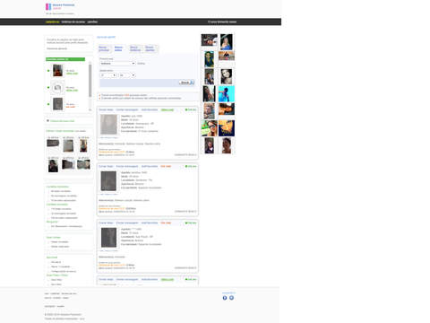Image resolution: width=430 pixels, height=323 pixels.
Task: Follow the blue link above the search tabs
Action: 106,37
